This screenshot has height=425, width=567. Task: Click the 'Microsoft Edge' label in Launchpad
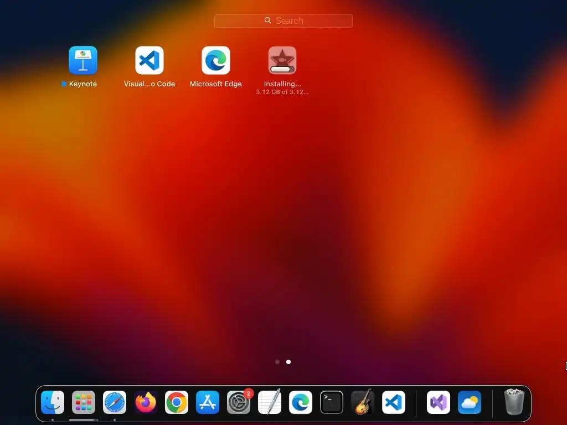[x=216, y=84]
